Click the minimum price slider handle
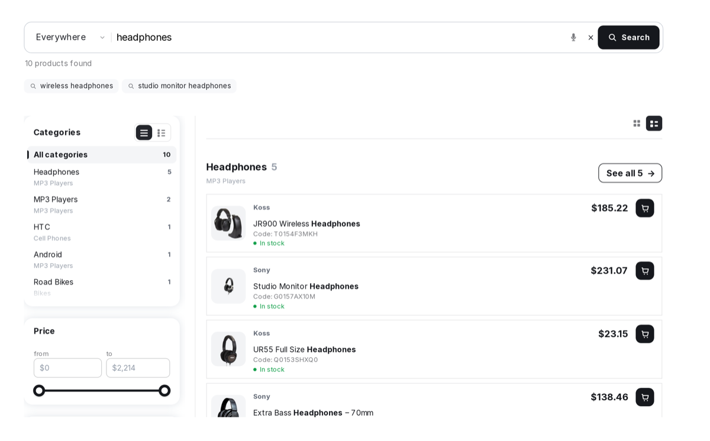710x441 pixels. (39, 391)
